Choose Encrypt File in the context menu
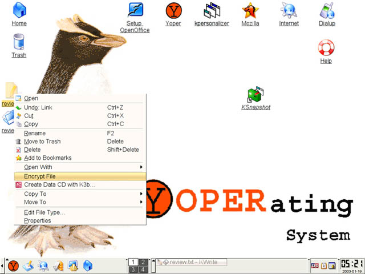365x274 pixels. (x=80, y=176)
